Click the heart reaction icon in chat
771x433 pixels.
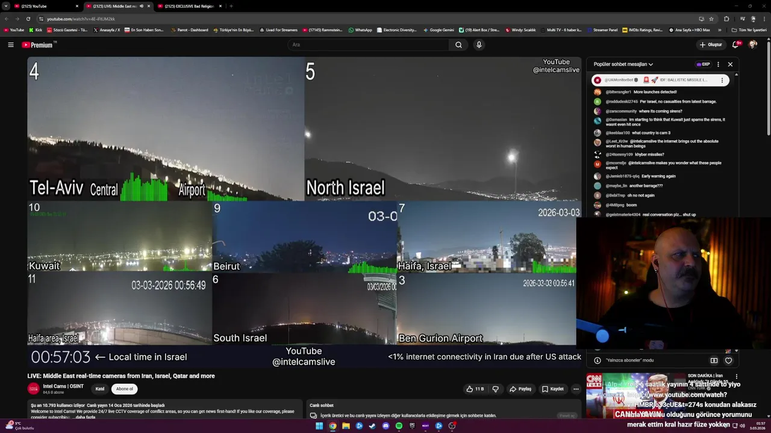(x=728, y=360)
